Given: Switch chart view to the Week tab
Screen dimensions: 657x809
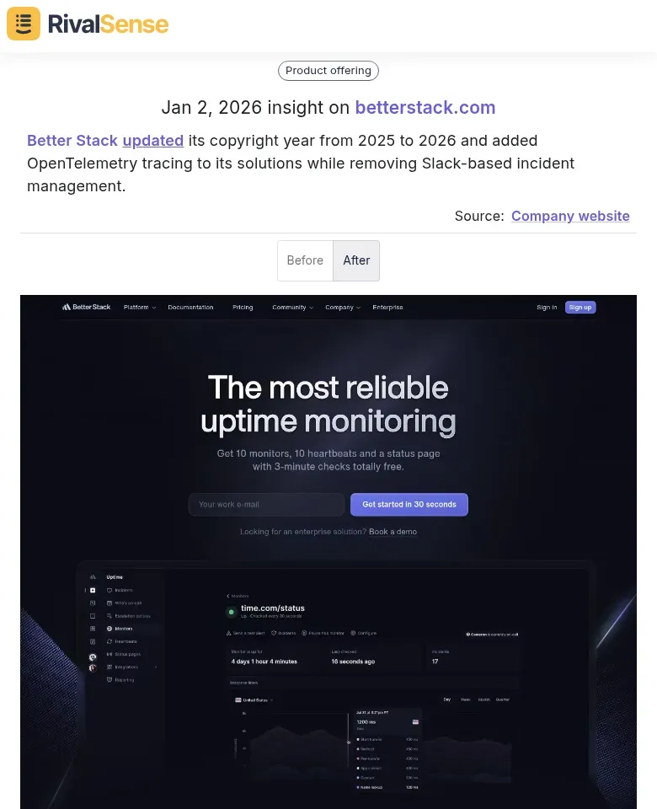Looking at the screenshot, I should tap(466, 699).
